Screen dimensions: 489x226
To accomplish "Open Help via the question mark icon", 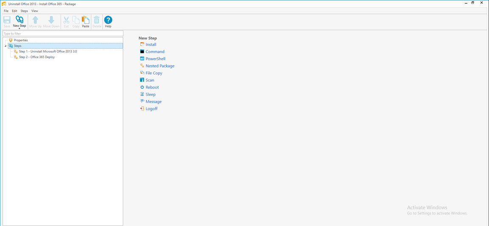I will coord(108,20).
